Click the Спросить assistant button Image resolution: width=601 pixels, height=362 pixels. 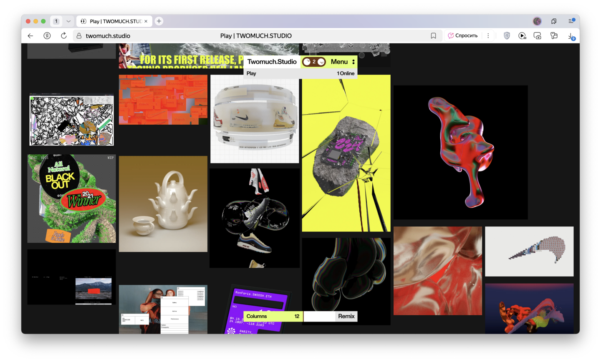pos(462,36)
